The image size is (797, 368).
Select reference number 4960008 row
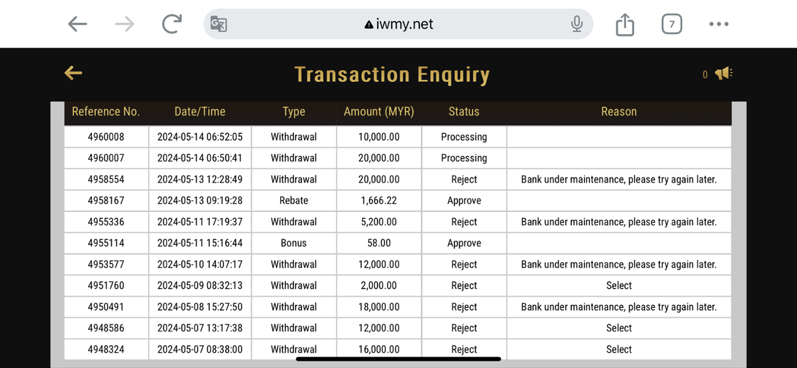coord(106,137)
